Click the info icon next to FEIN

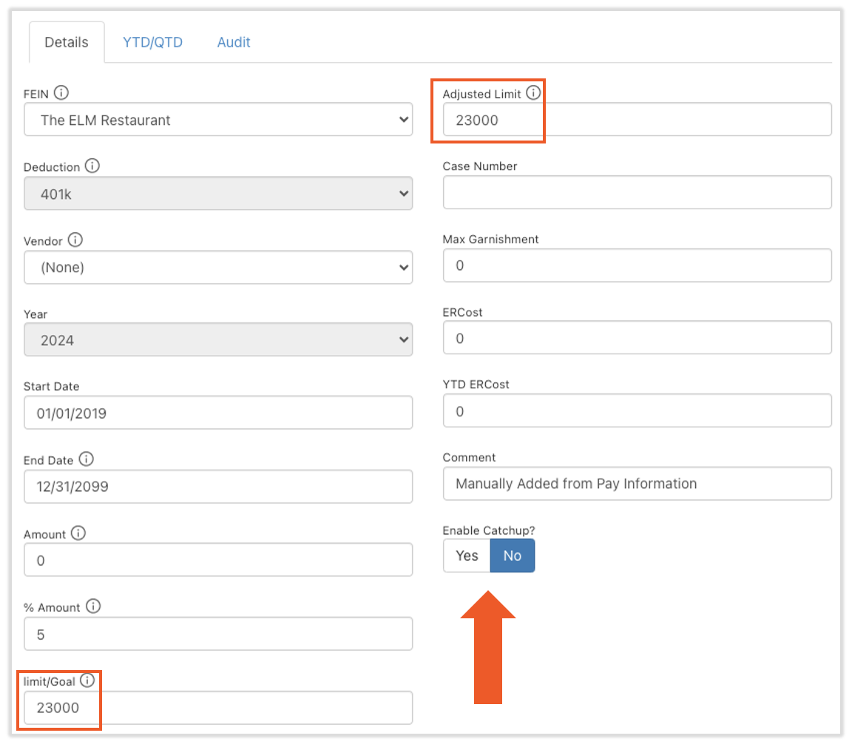(61, 92)
